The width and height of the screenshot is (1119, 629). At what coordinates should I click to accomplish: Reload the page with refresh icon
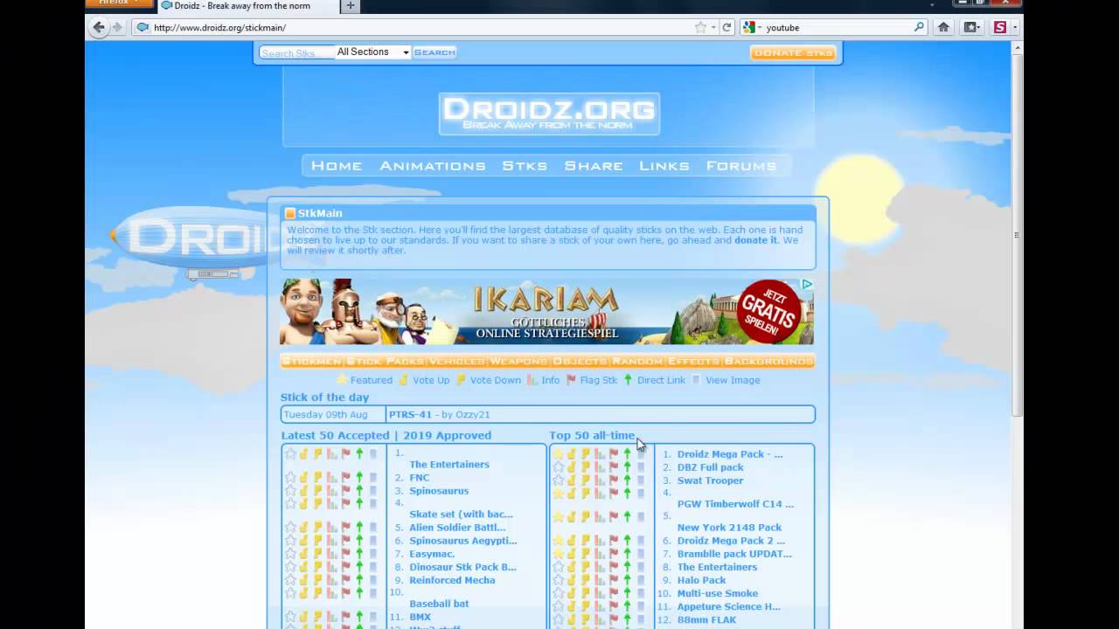pos(726,27)
